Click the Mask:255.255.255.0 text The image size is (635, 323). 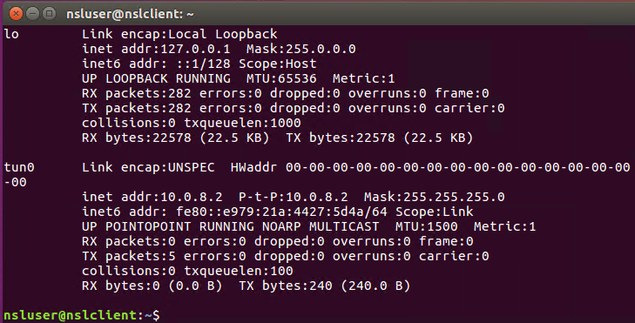(x=434, y=197)
